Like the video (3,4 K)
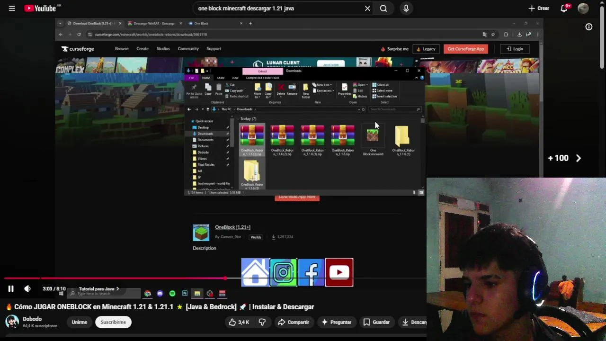This screenshot has width=606, height=341. [x=239, y=322]
